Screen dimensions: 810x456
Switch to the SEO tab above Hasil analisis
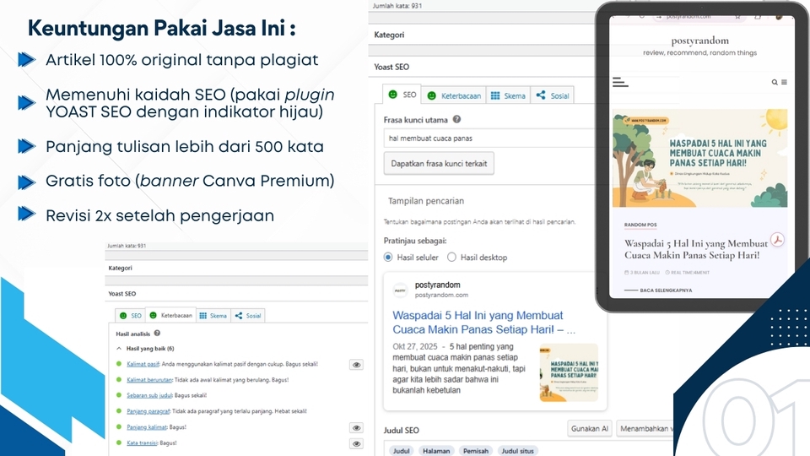tap(130, 315)
